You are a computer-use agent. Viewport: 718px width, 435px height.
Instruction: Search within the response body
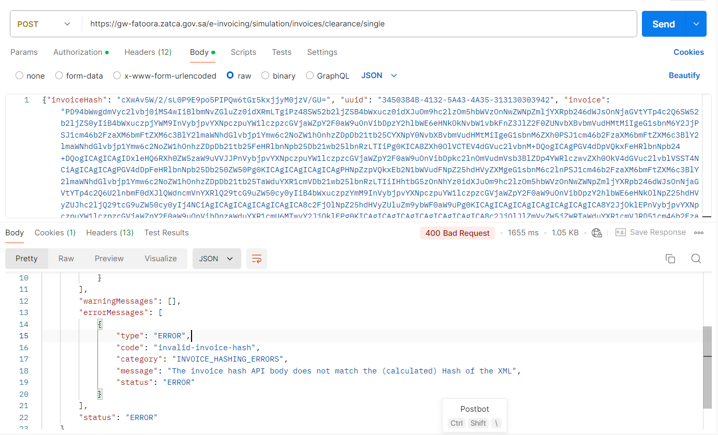pos(696,259)
